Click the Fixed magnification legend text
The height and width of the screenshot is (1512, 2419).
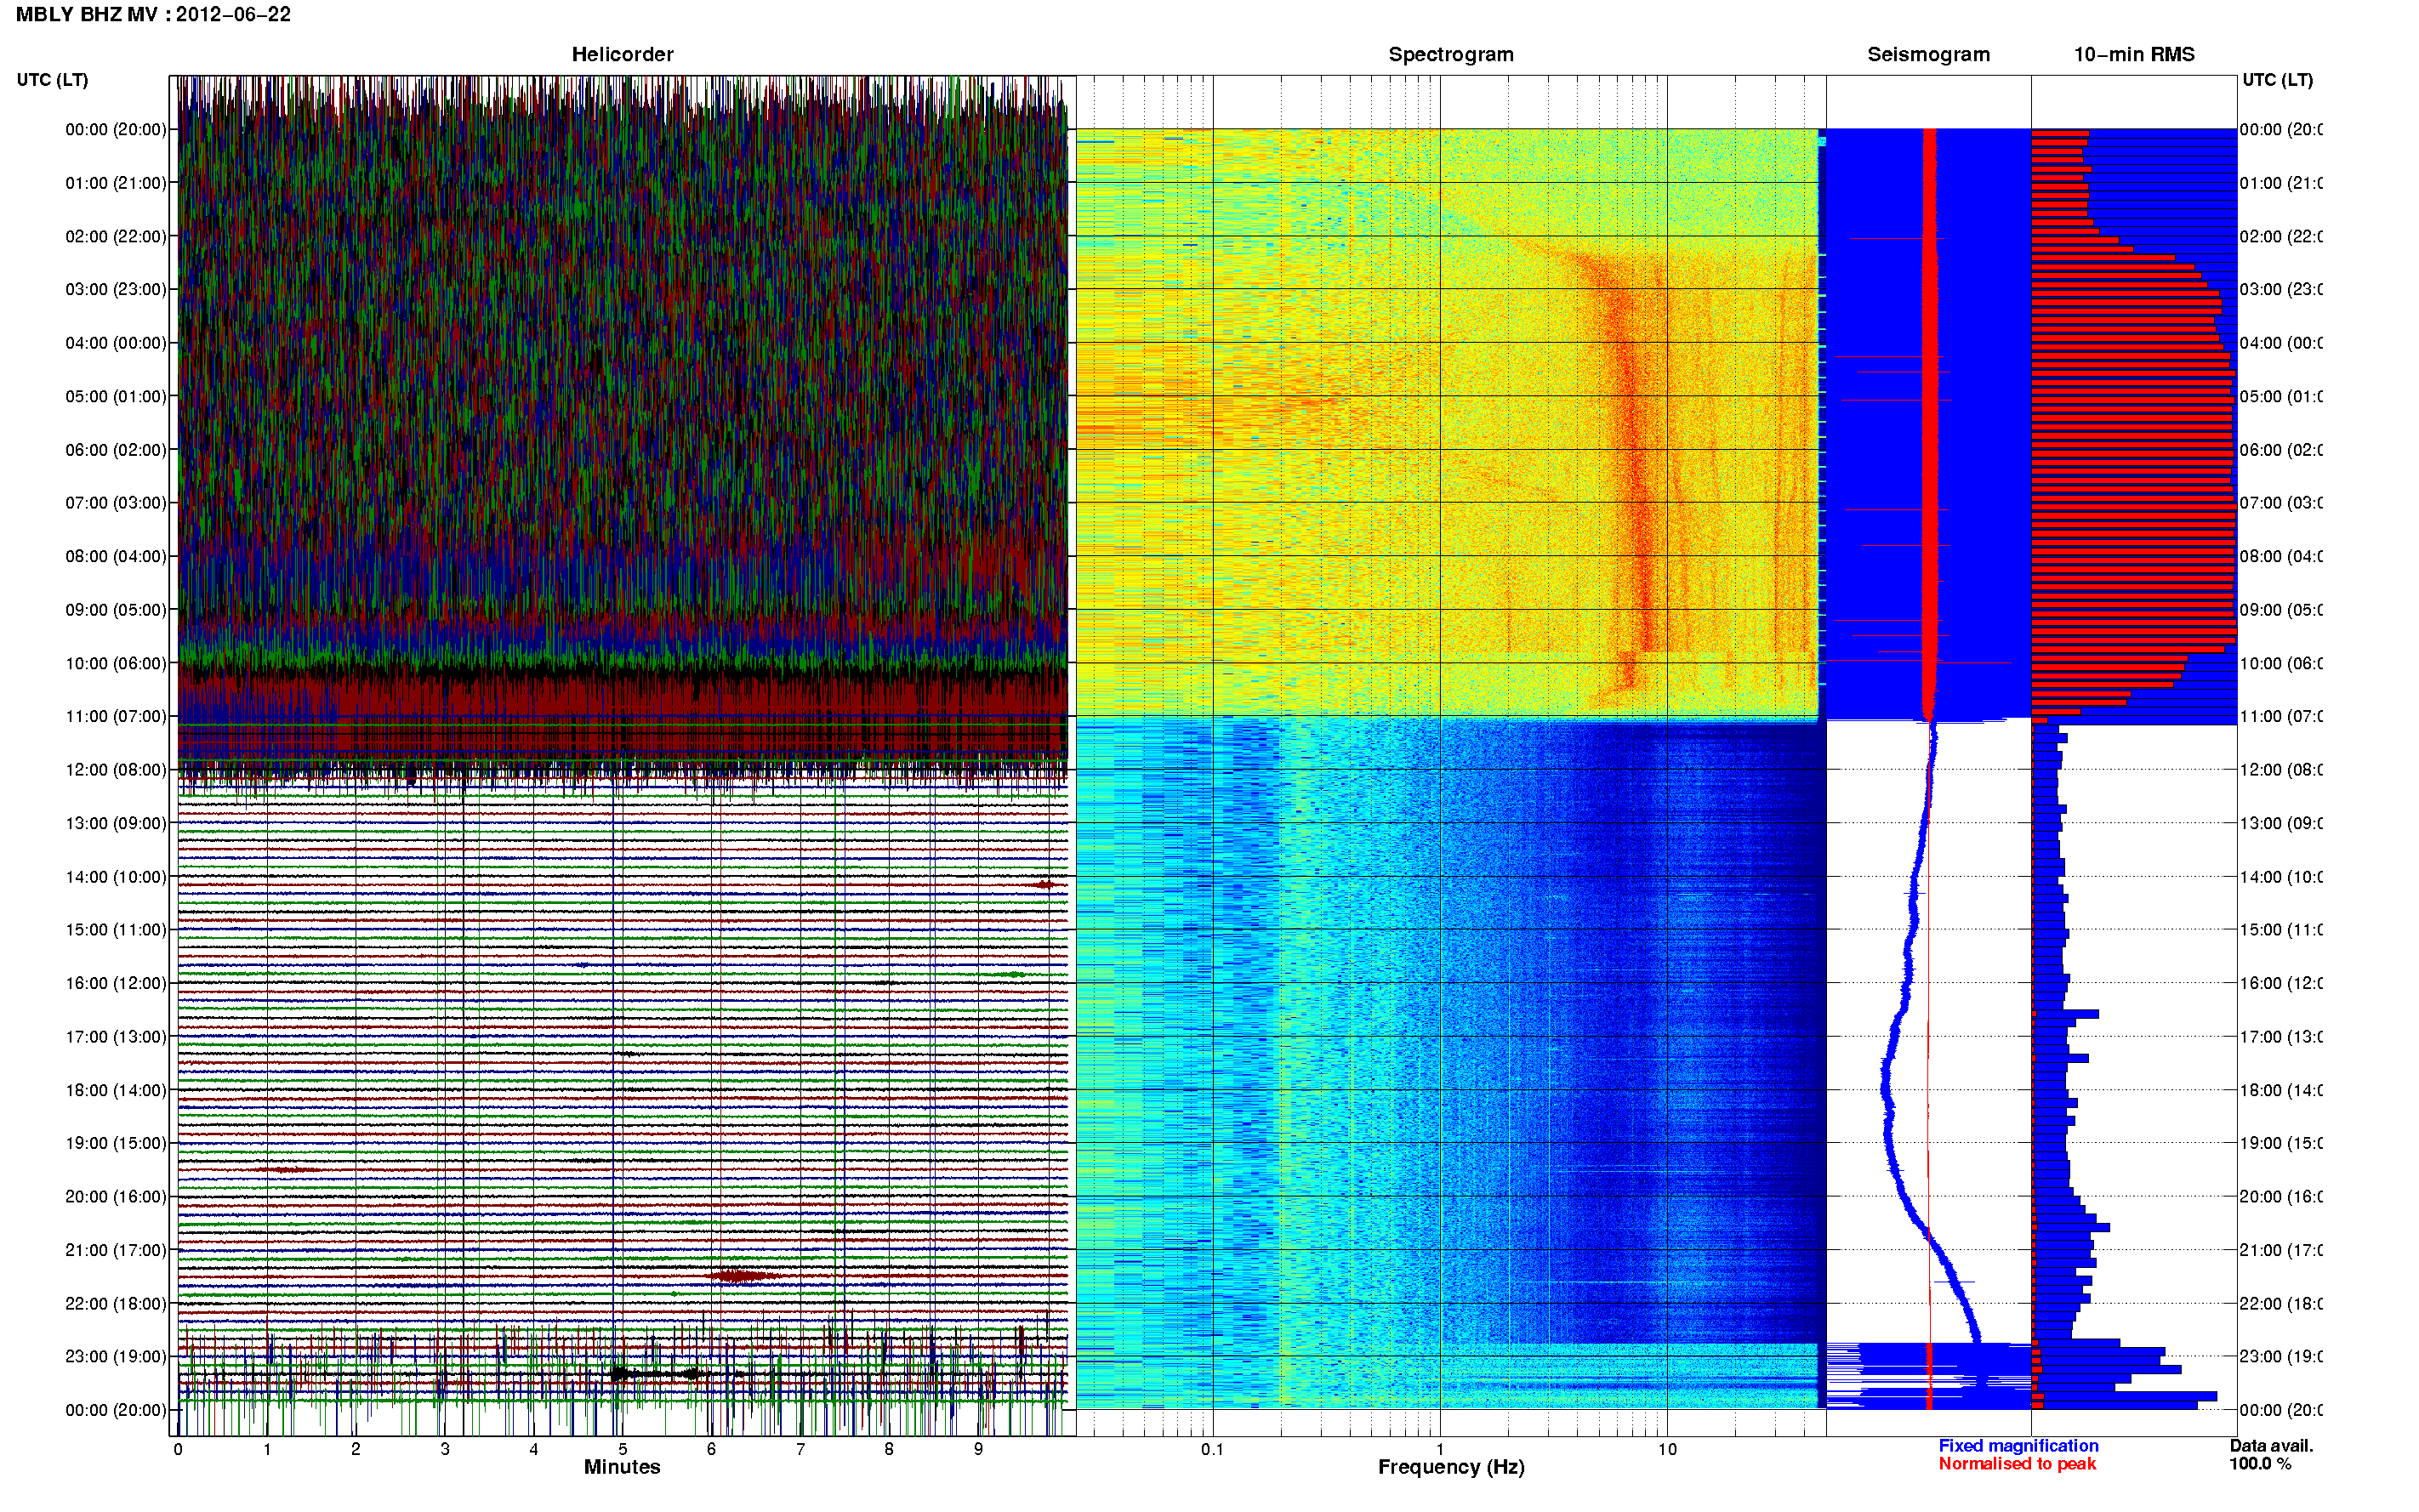[x=2018, y=1446]
